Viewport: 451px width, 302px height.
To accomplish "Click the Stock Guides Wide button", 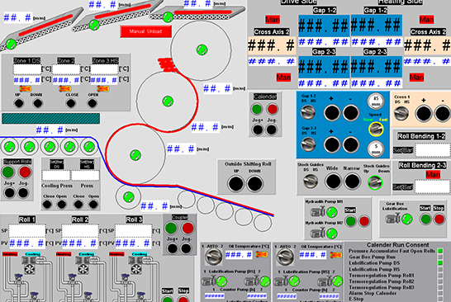I will [x=333, y=182].
